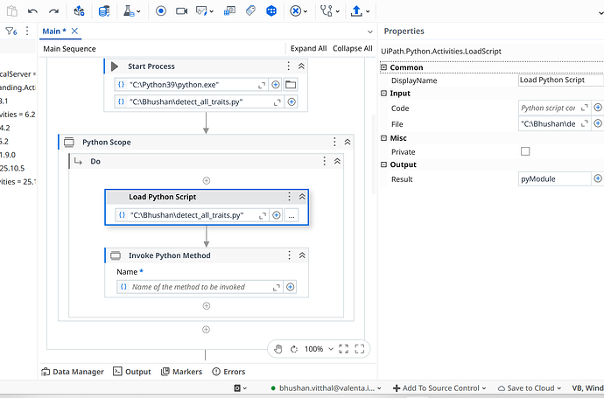This screenshot has height=398, width=604.
Task: Click plus button beside method Name field
Action: coord(291,287)
